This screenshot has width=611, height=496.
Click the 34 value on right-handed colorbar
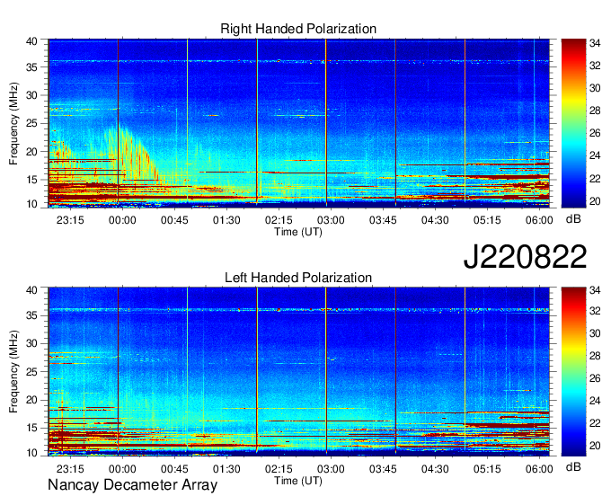(595, 43)
